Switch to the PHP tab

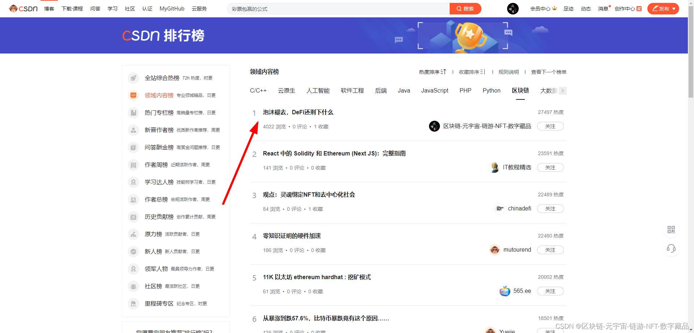click(x=465, y=91)
